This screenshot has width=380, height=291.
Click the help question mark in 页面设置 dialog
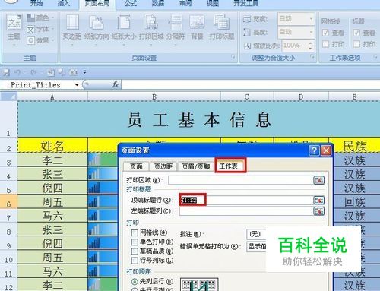pos(314,150)
